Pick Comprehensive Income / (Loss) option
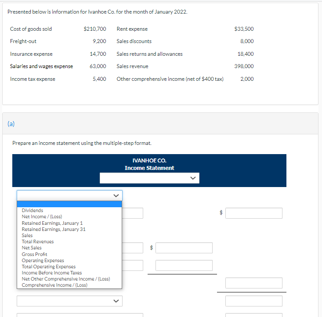322x317 pixels. tap(54, 285)
